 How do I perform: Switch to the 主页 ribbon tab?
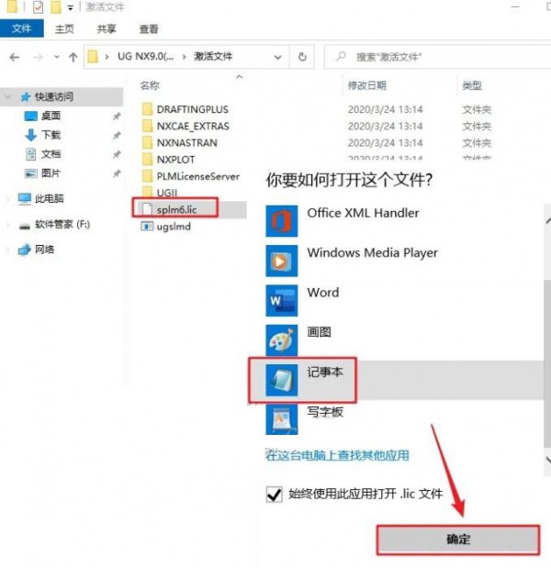click(64, 29)
